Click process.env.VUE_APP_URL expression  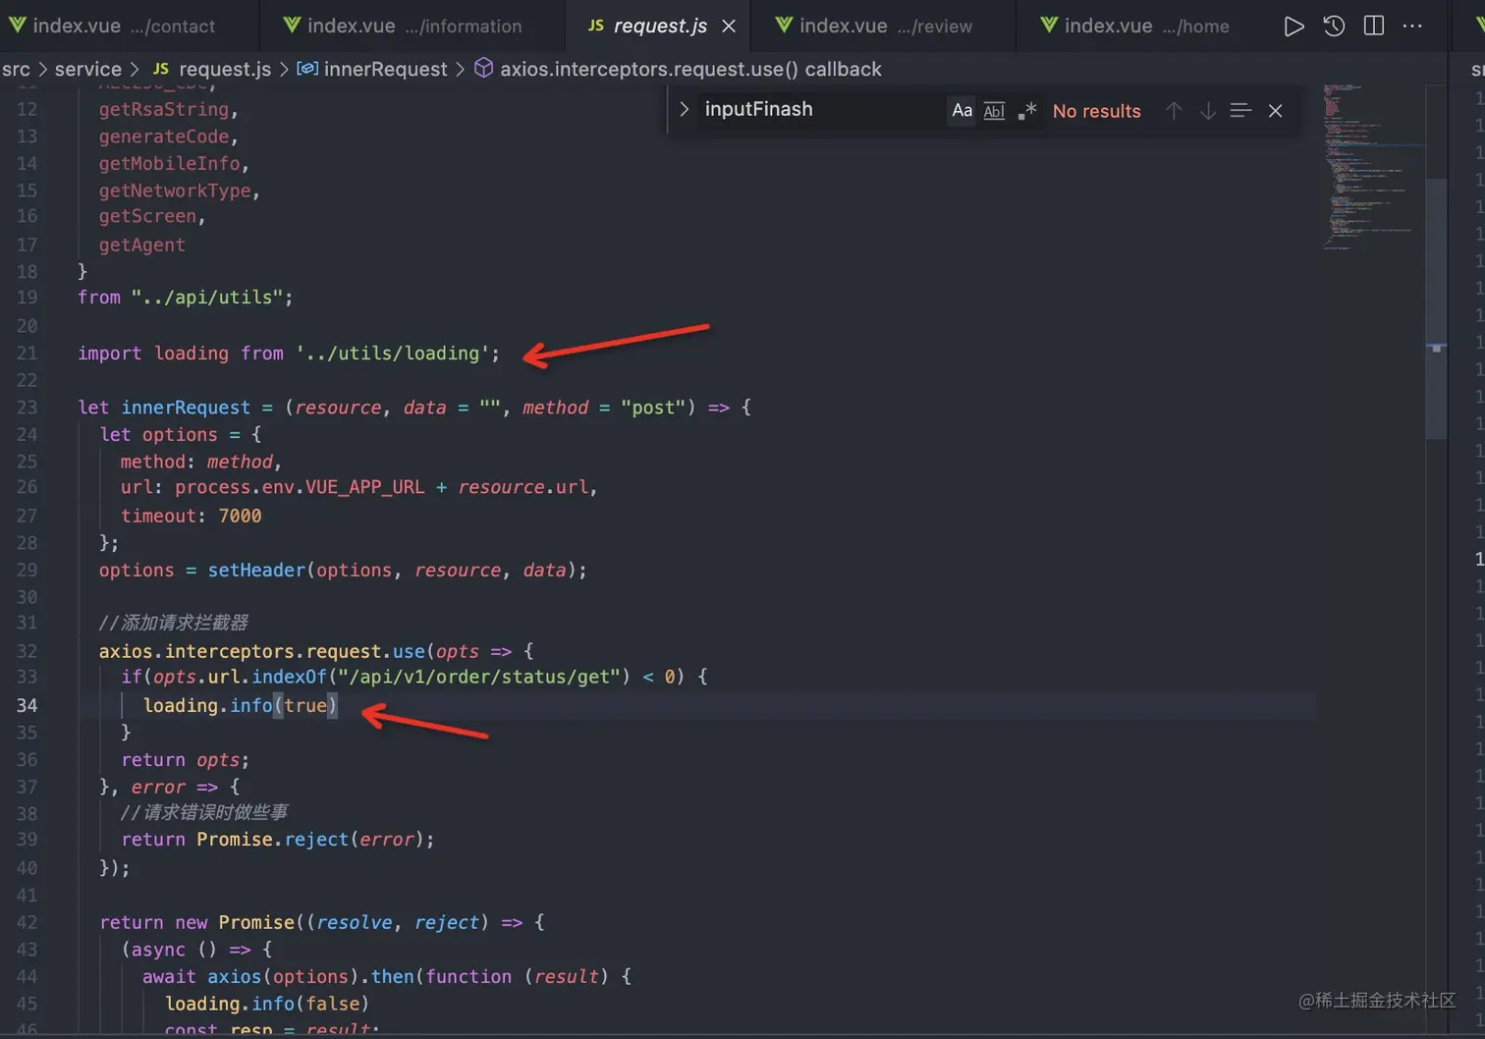tap(300, 487)
